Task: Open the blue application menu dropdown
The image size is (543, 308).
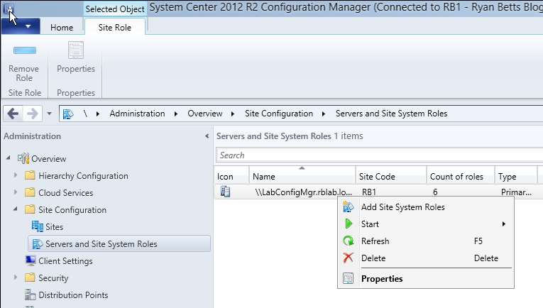Action: (x=21, y=26)
